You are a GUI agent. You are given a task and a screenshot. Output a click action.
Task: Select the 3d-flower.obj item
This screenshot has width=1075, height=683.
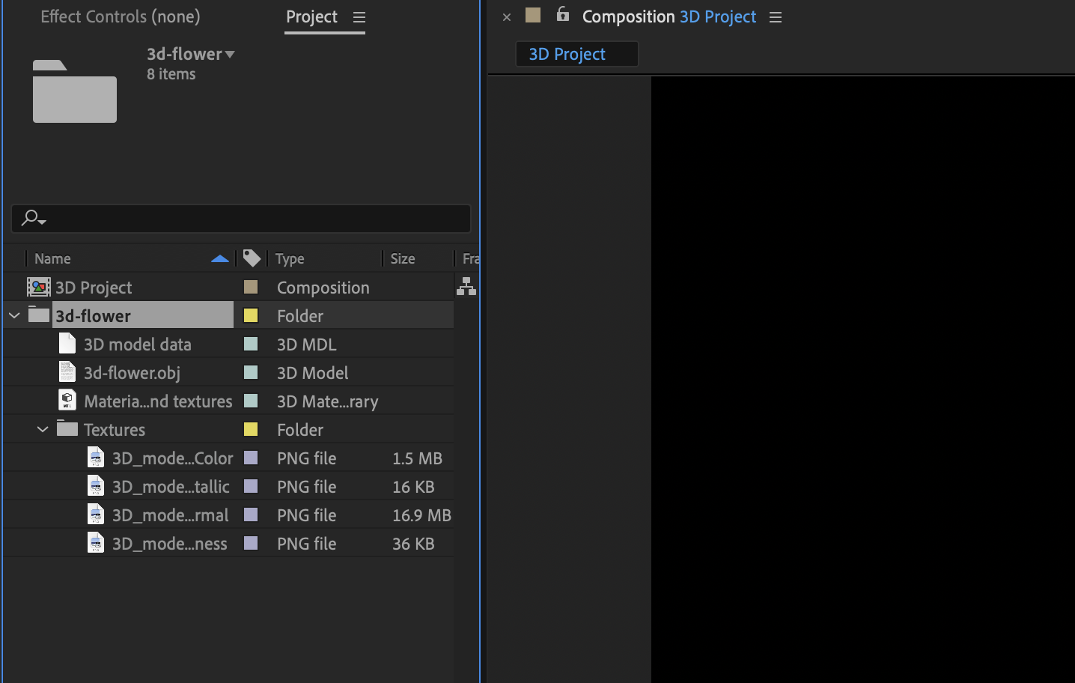tap(132, 373)
